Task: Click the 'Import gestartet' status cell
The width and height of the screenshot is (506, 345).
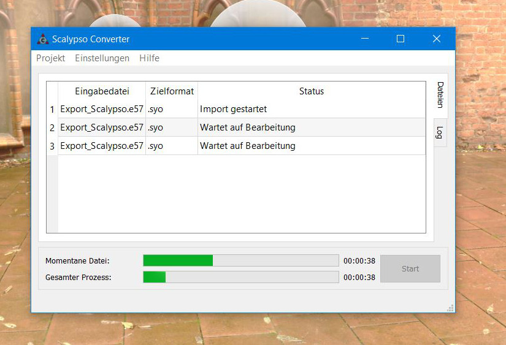Action: click(x=312, y=109)
